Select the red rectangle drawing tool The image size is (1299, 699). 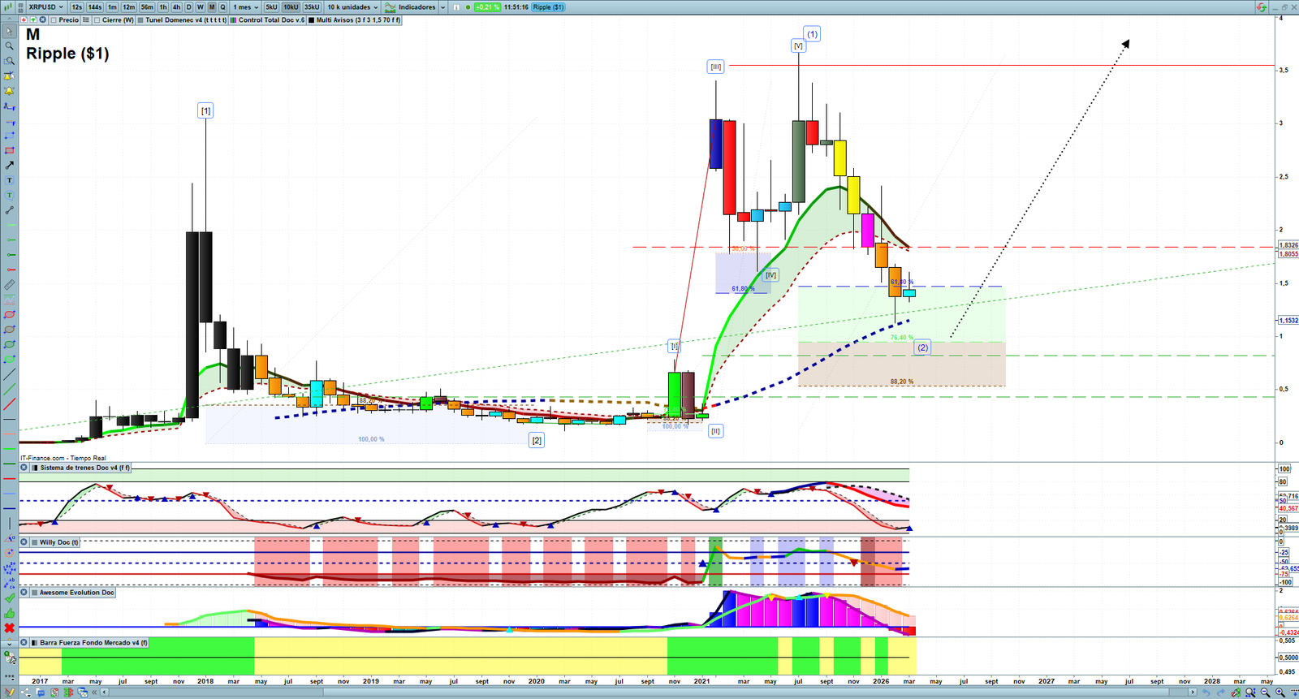[9, 151]
